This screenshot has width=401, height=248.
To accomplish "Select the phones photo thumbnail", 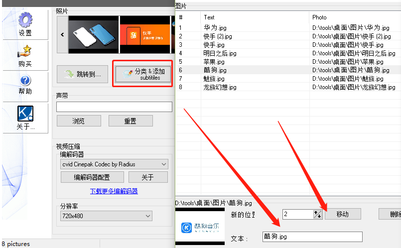I will point(93,34).
